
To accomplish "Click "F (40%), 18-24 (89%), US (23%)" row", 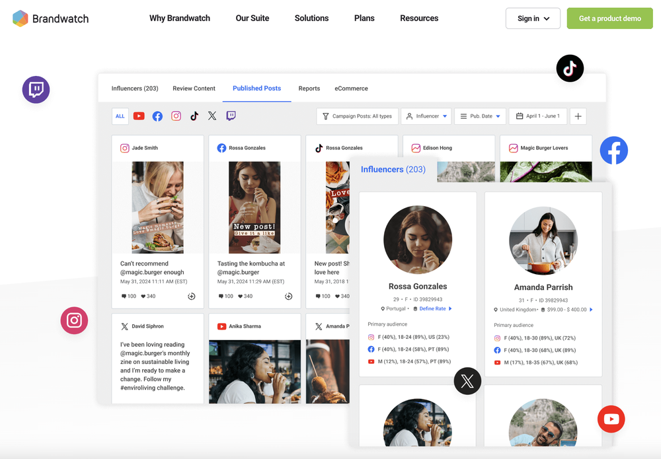I will [409, 337].
